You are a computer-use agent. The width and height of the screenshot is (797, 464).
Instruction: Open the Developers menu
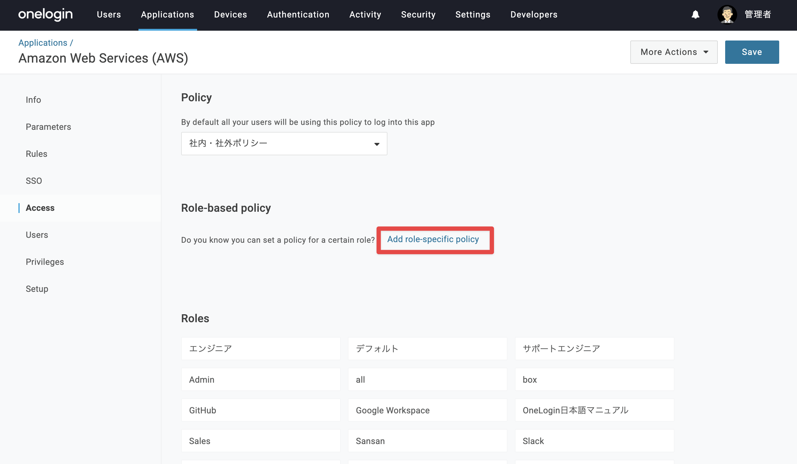[x=534, y=14]
